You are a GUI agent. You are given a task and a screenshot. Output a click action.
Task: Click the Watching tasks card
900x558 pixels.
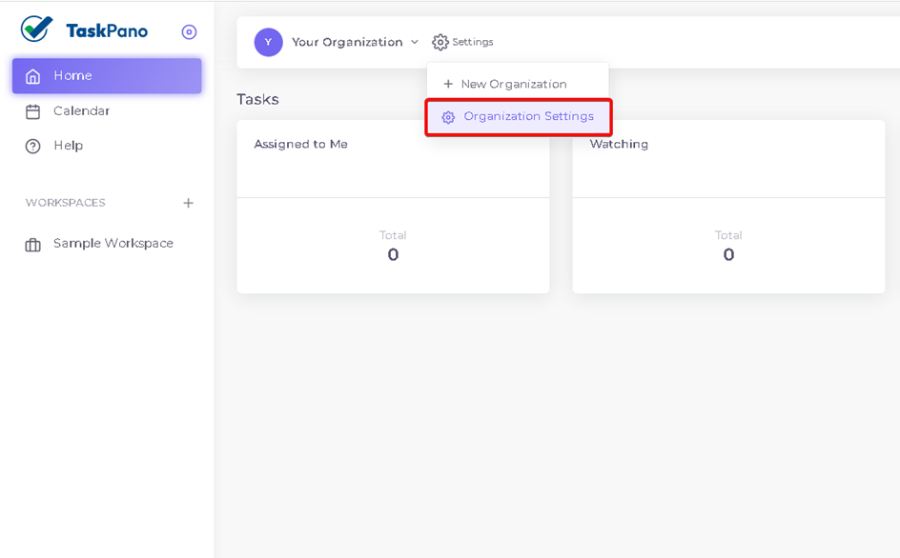click(x=728, y=207)
